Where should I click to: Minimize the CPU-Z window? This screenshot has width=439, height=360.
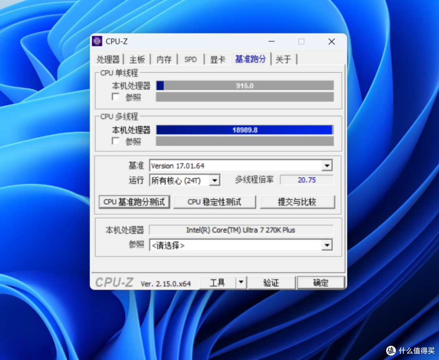pos(272,41)
